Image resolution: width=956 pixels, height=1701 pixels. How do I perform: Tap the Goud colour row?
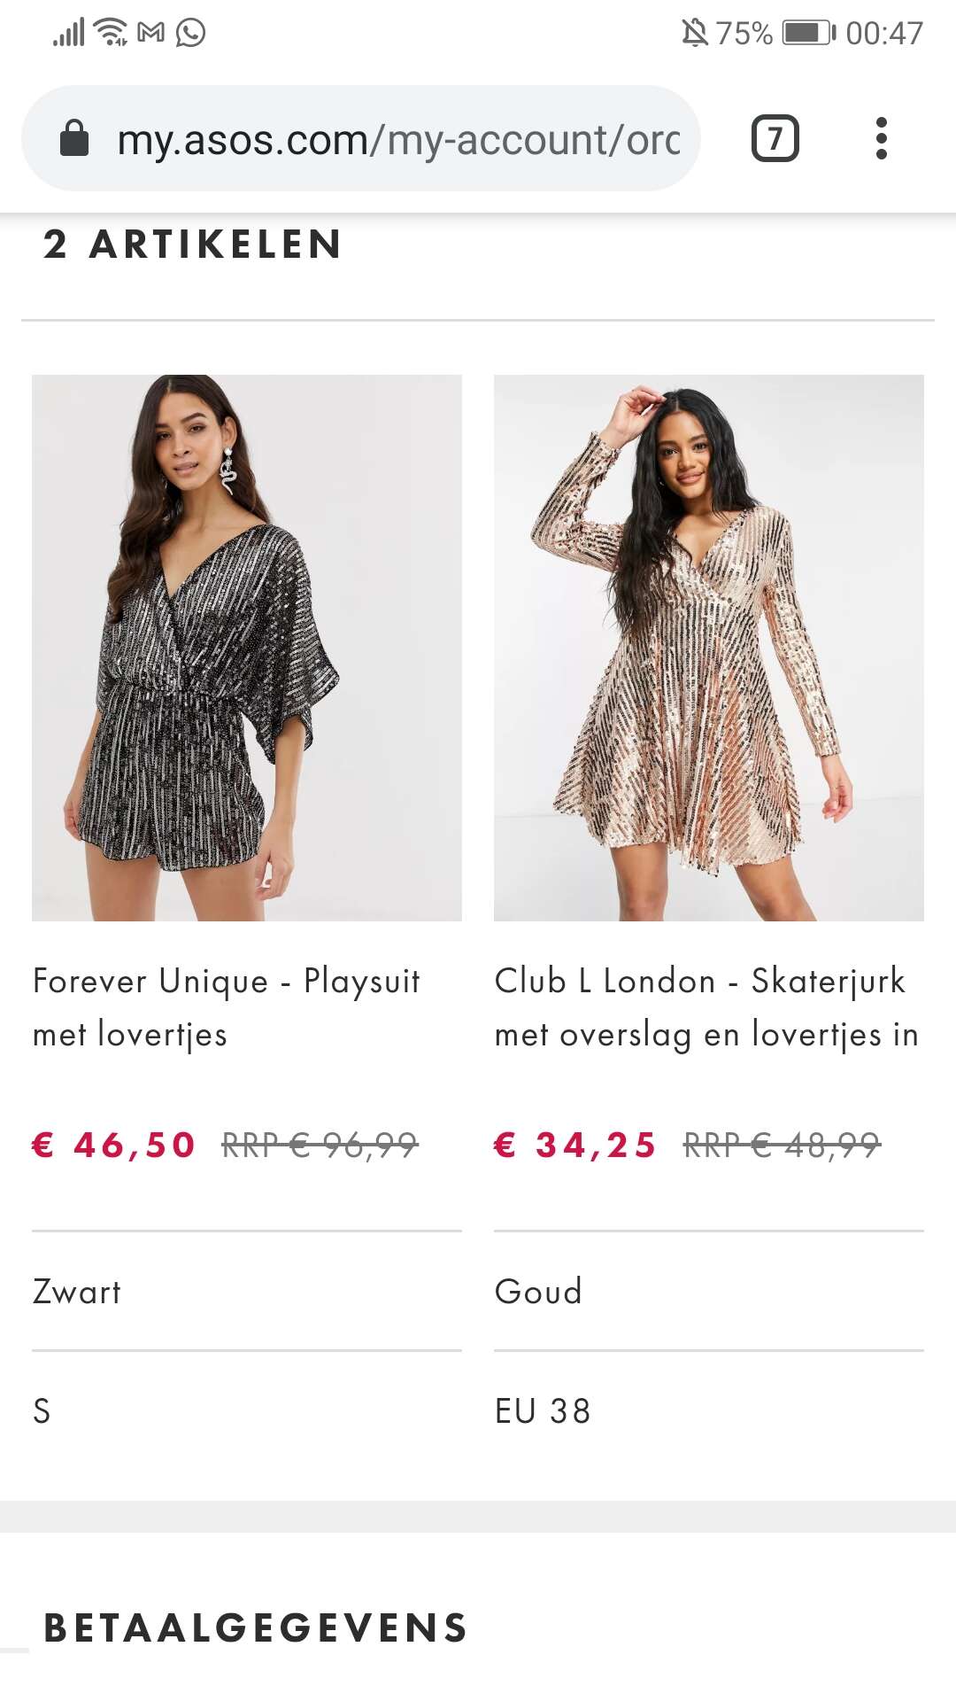pyautogui.click(x=709, y=1291)
